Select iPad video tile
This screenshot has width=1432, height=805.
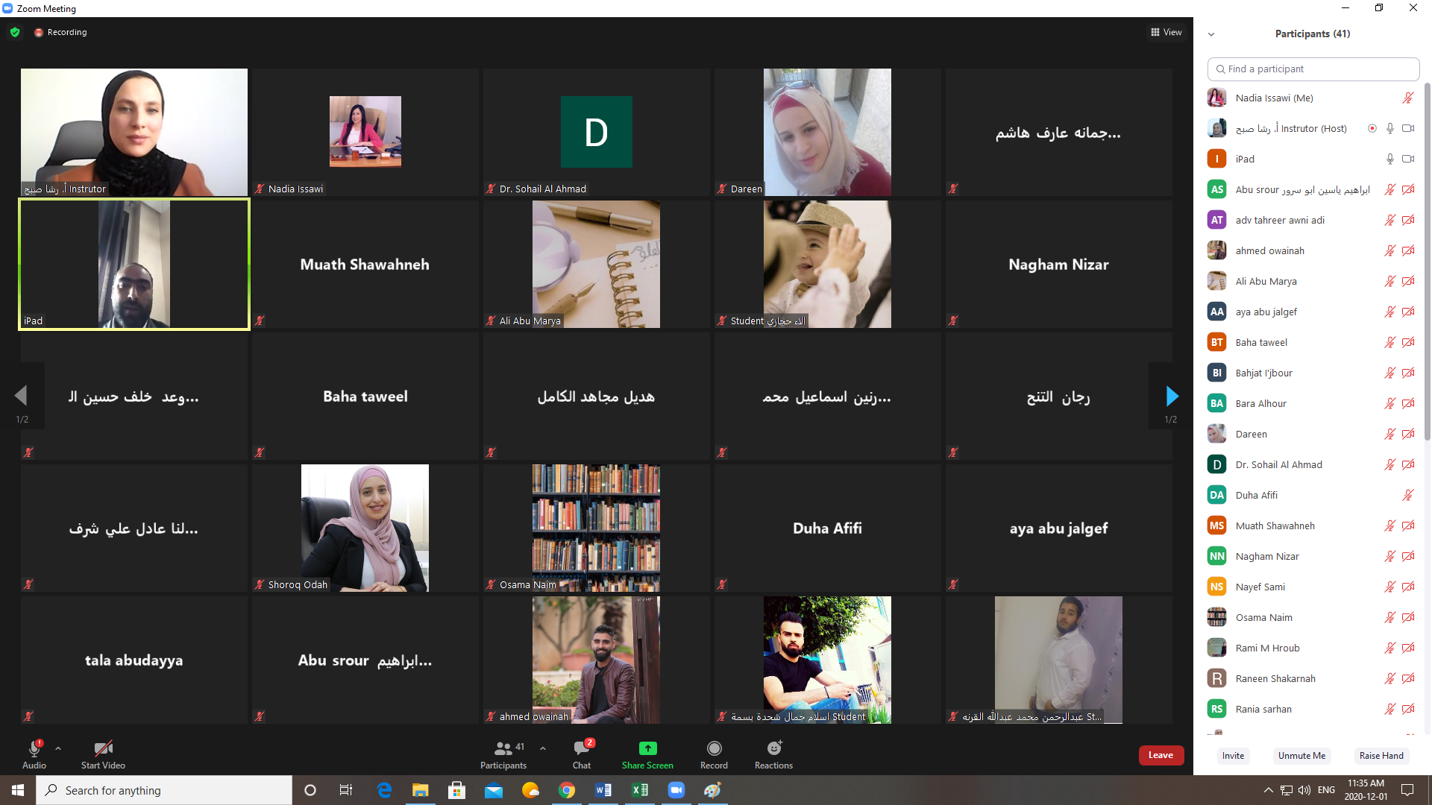[x=134, y=264]
